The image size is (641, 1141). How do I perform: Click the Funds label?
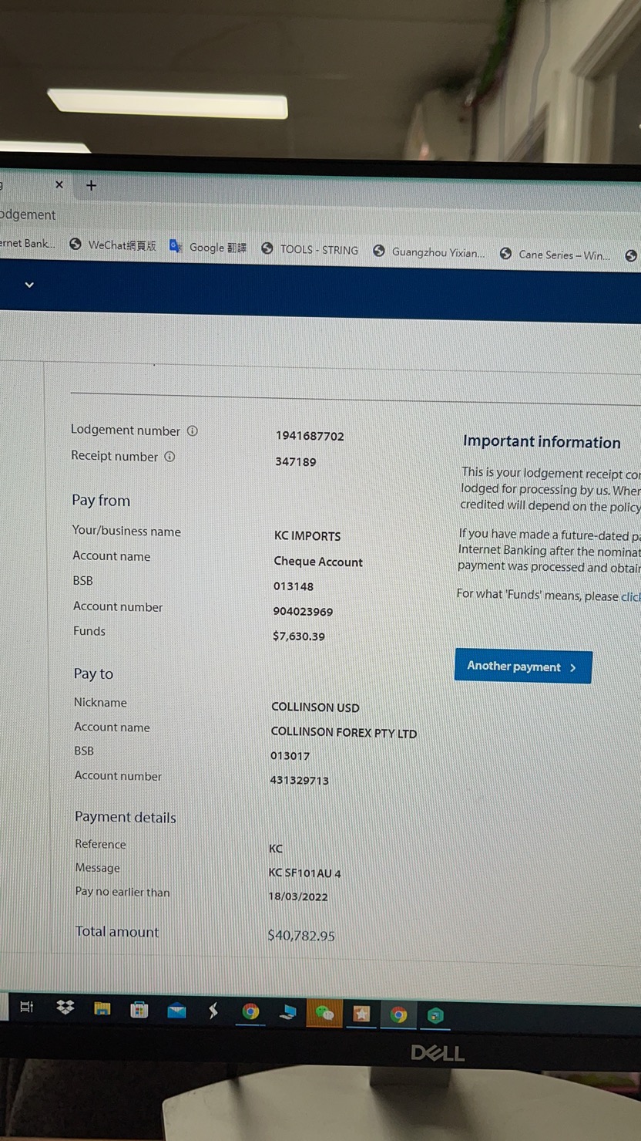pyautogui.click(x=89, y=631)
